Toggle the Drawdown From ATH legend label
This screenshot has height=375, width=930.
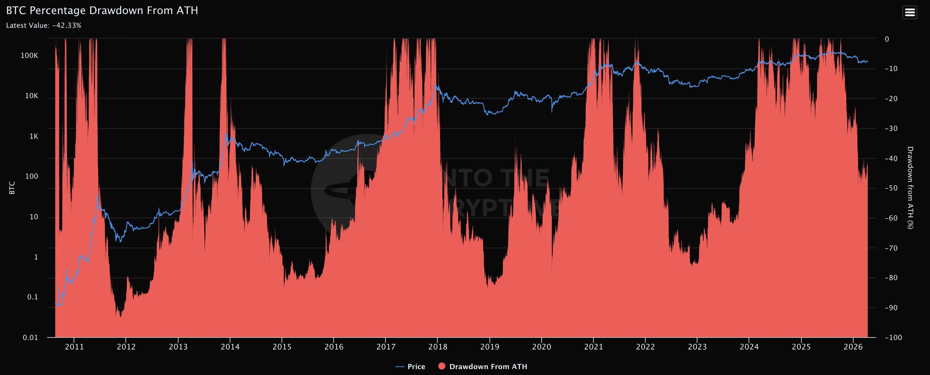(488, 367)
